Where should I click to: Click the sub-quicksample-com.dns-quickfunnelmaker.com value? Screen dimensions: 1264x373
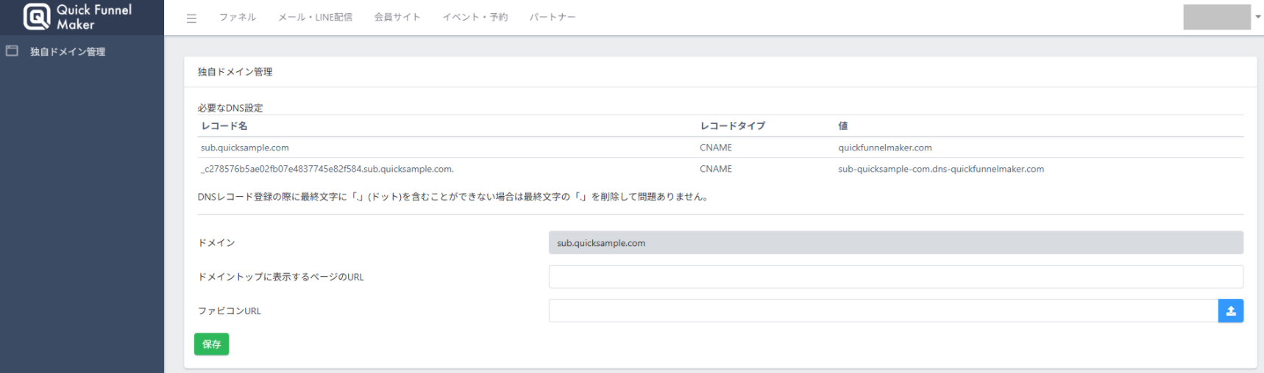tap(940, 169)
